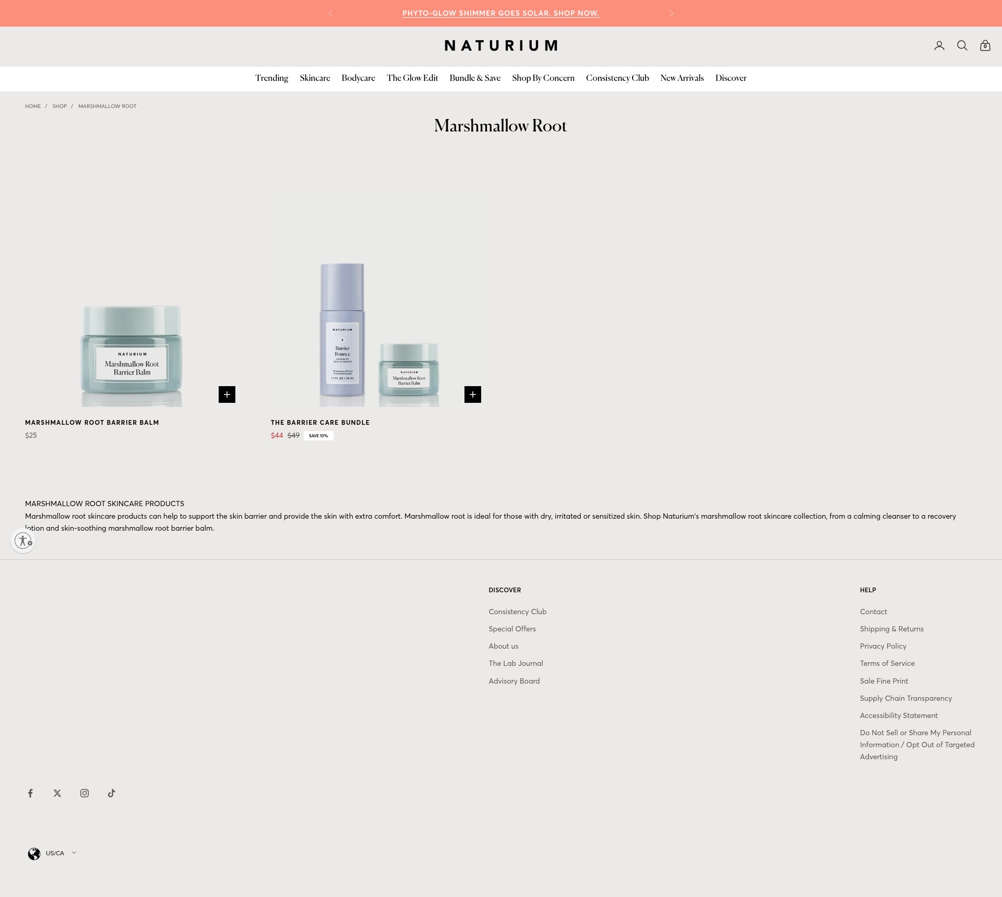Open the Bundle & Save menu
The width and height of the screenshot is (1002, 897).
pos(475,78)
